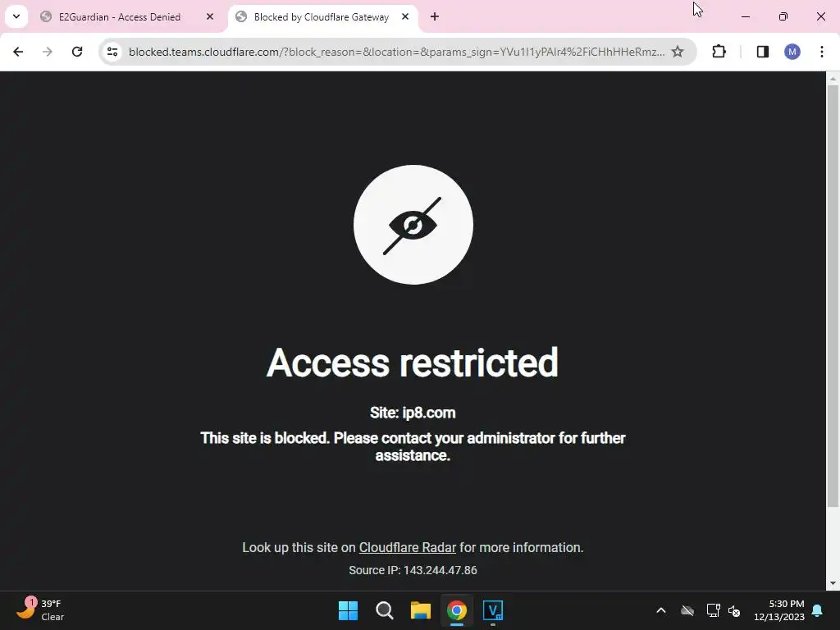The height and width of the screenshot is (630, 840).
Task: View site information icon in address bar
Action: (112, 52)
